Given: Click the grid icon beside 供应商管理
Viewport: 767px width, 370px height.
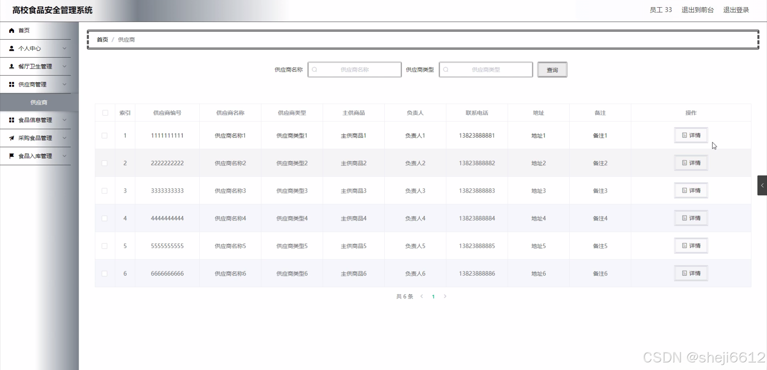Looking at the screenshot, I should pos(12,84).
